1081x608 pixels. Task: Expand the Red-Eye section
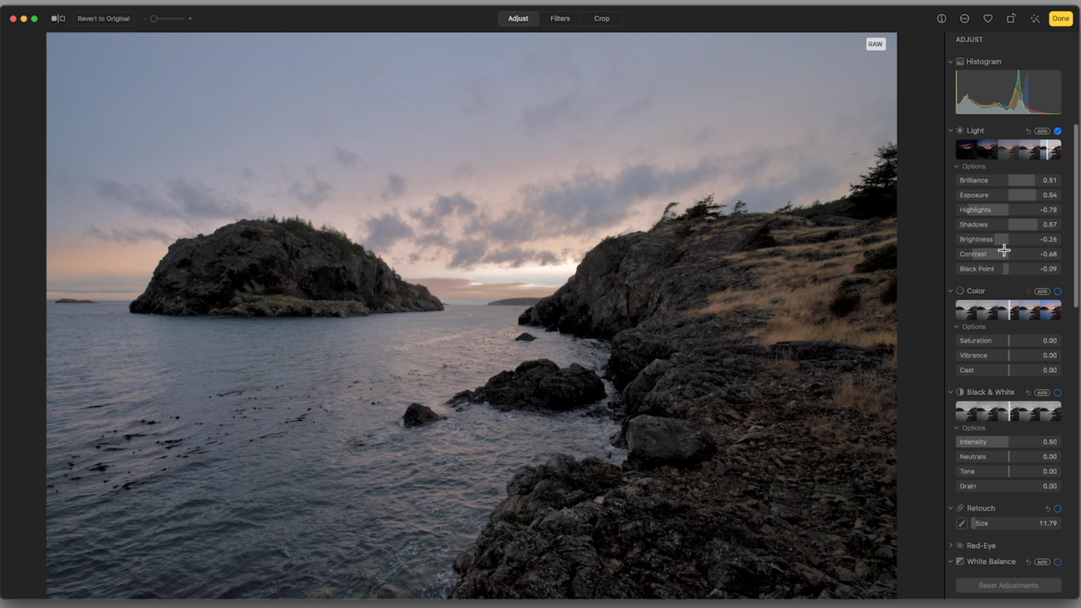(951, 546)
